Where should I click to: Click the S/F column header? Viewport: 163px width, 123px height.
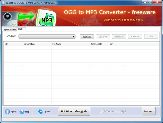pyautogui.click(x=116, y=44)
